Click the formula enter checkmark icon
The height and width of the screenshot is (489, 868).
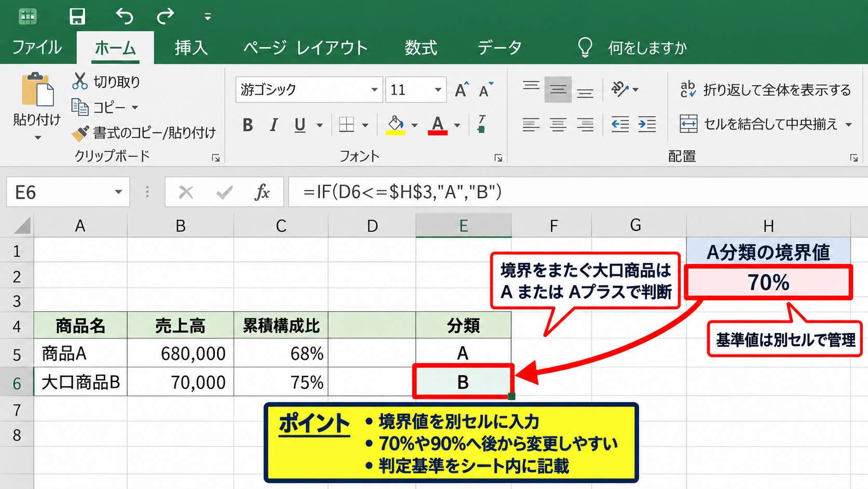point(224,193)
